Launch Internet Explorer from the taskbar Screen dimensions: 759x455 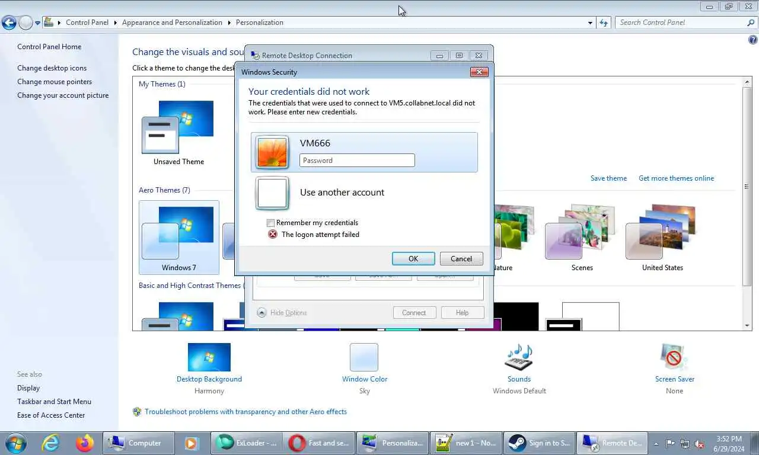(52, 443)
